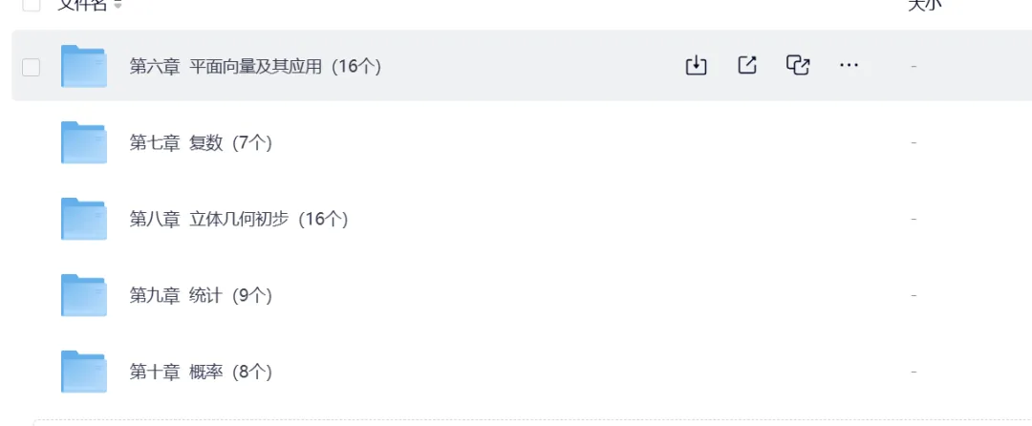Sort by file name using the sort arrows

pos(118,5)
